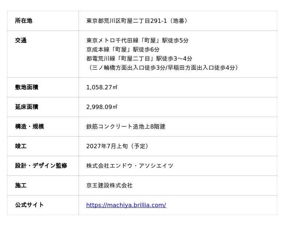Open the machiya.brillia.com official site link
Viewport: 291px width, 226px height.
[x=126, y=205]
